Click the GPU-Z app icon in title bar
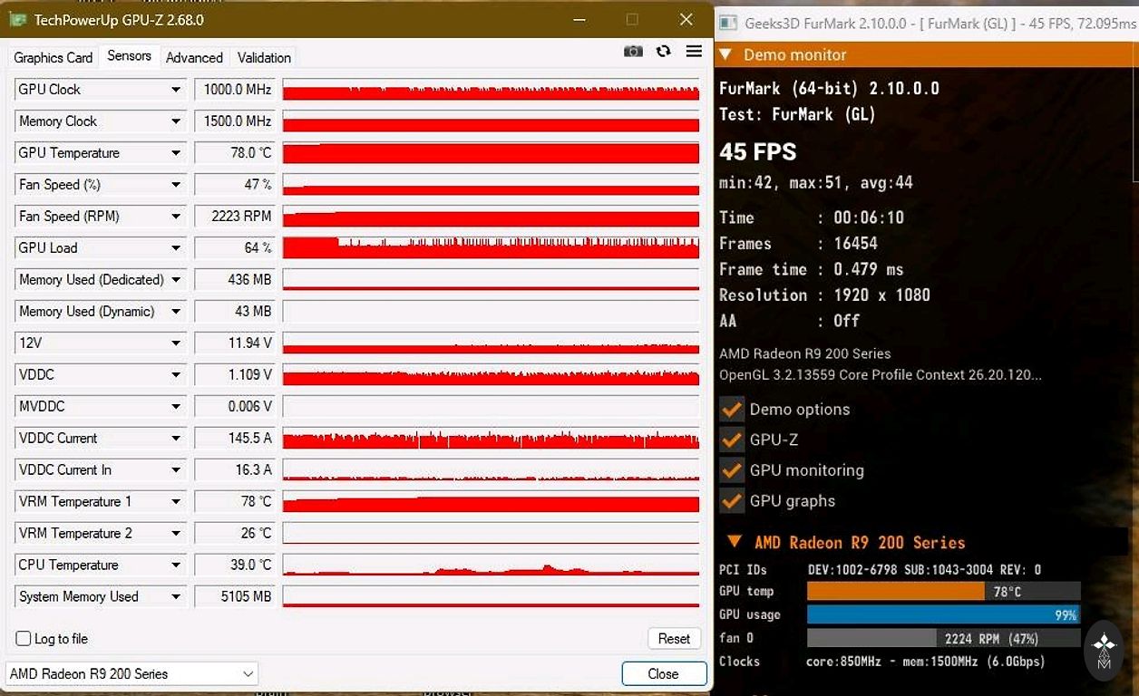The width and height of the screenshot is (1139, 696). 17,19
